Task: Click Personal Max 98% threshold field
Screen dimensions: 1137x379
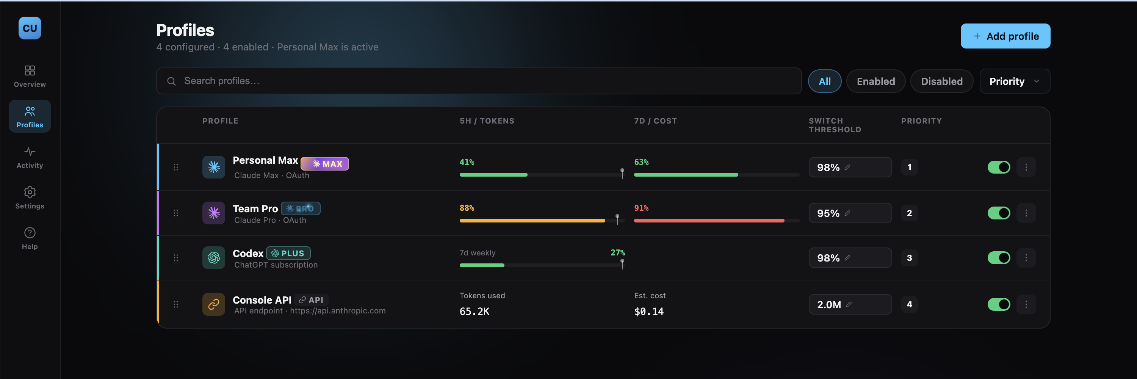Action: point(850,167)
